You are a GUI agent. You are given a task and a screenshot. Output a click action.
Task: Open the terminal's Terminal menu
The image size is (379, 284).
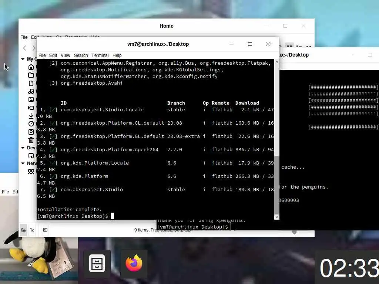tap(100, 55)
